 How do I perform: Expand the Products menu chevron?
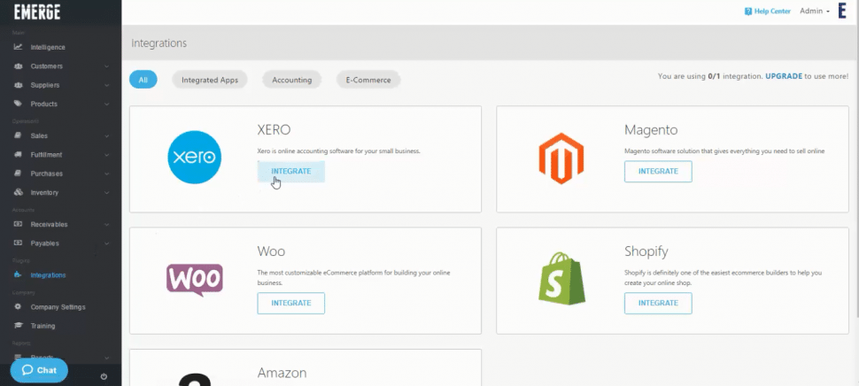[x=106, y=104]
